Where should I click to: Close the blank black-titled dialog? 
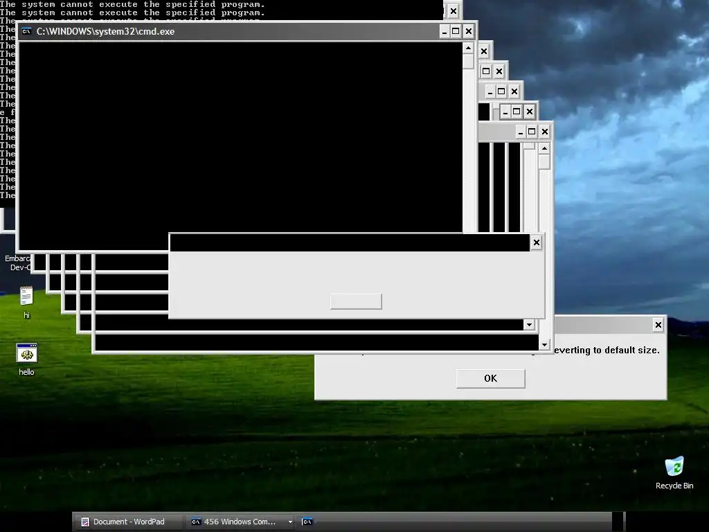click(x=537, y=242)
